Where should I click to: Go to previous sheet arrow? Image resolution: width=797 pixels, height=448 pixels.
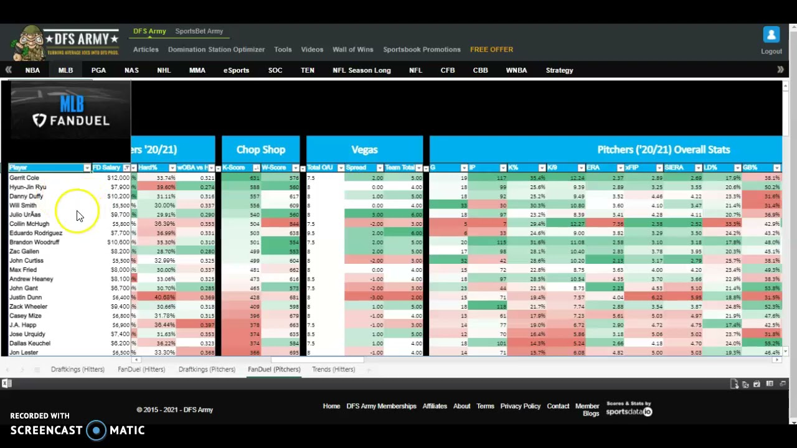(7, 370)
